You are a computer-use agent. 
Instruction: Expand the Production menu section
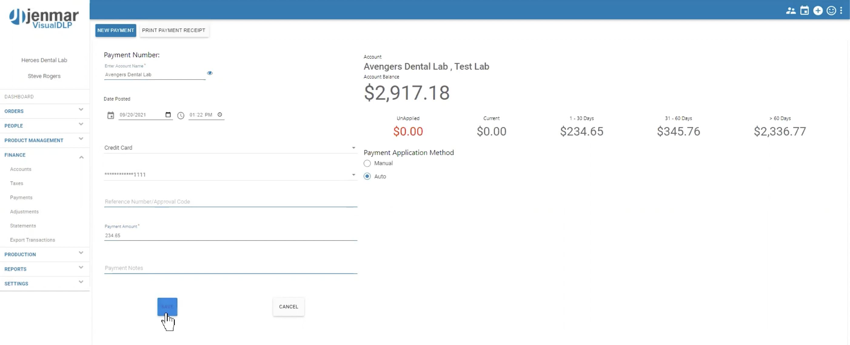45,255
